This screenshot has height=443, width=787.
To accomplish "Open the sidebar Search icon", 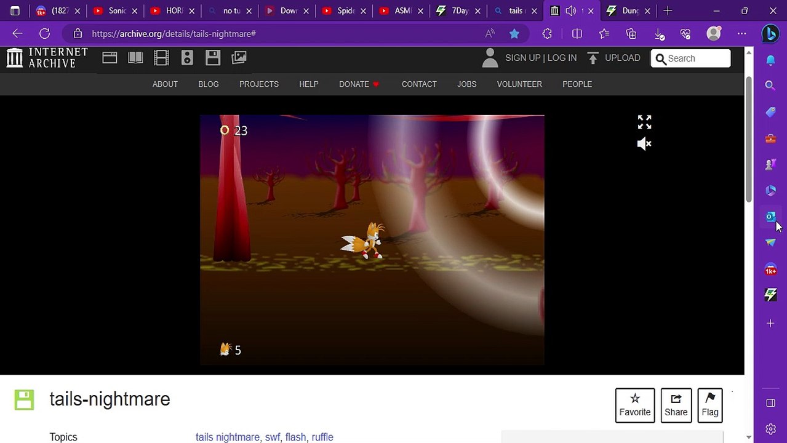I will coord(770,86).
